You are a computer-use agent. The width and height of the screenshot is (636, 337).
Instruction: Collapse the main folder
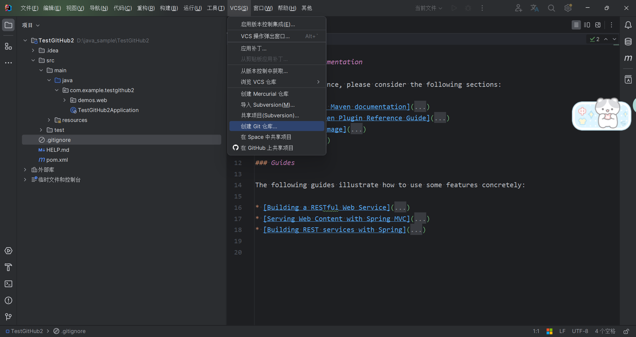click(41, 70)
